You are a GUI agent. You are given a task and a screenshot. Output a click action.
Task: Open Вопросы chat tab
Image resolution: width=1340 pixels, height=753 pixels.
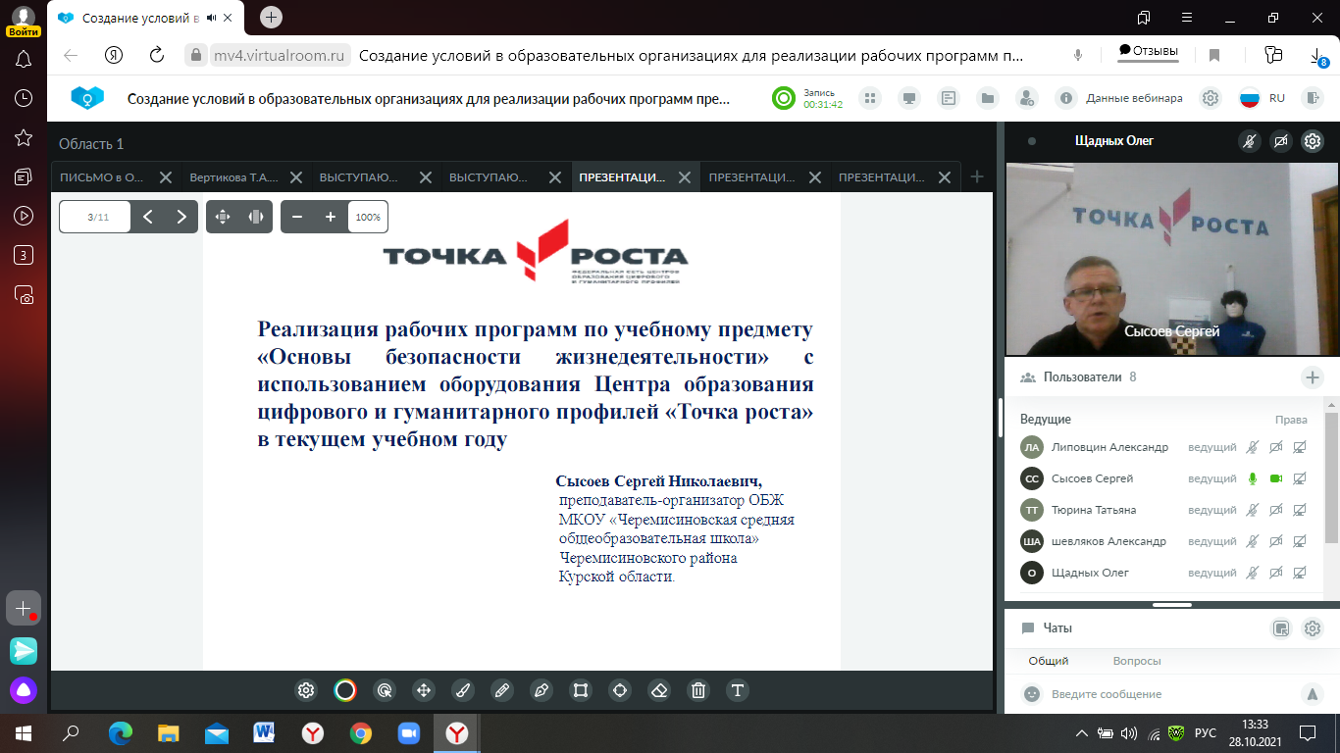[1137, 661]
